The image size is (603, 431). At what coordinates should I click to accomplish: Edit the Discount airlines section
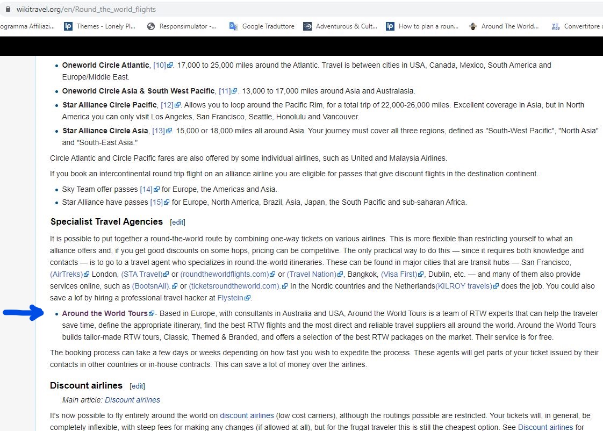coord(137,386)
